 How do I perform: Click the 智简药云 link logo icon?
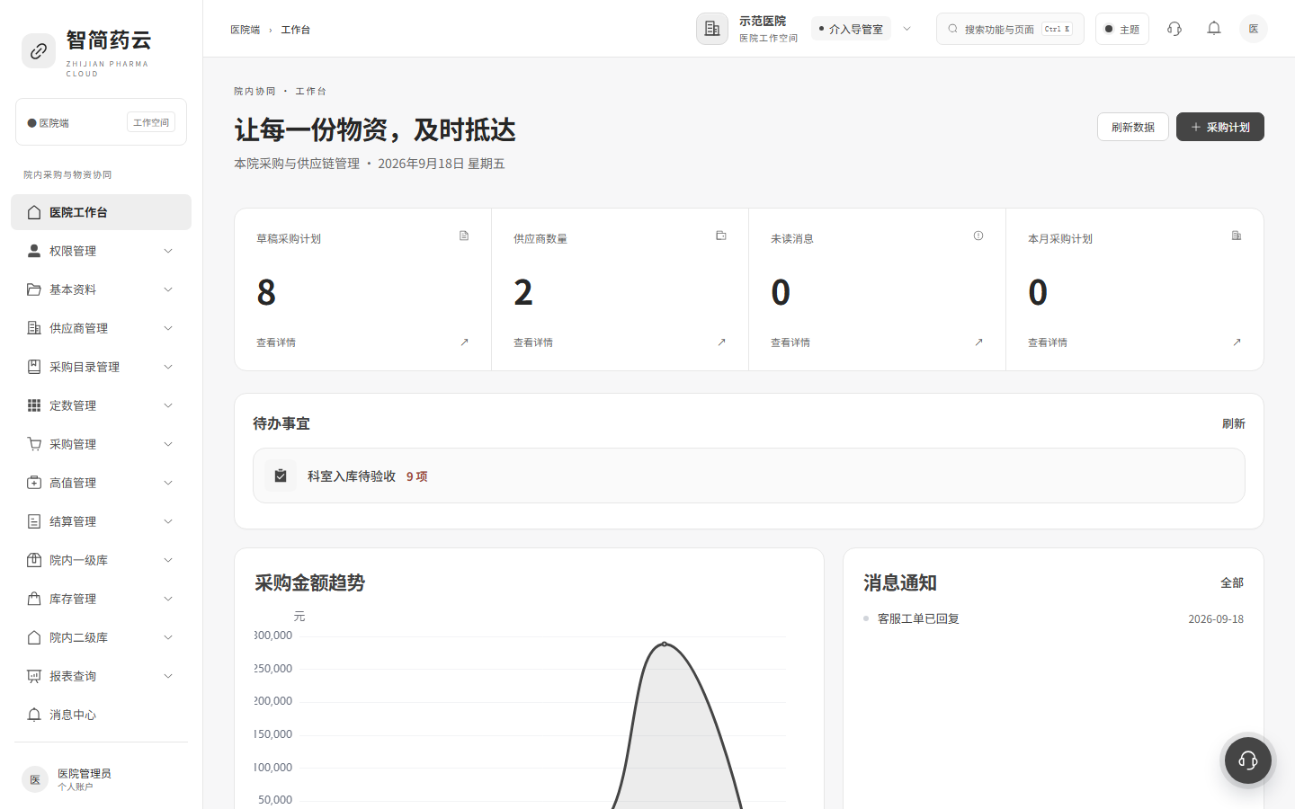coord(39,51)
